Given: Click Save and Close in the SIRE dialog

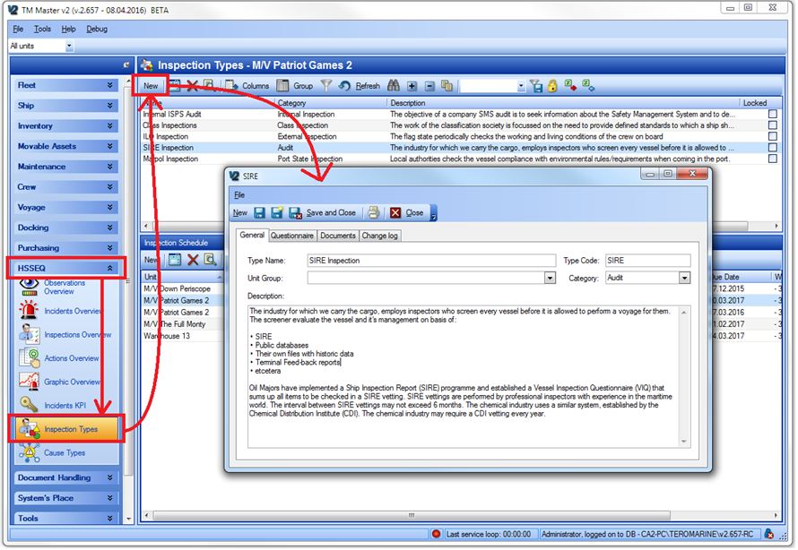Looking at the screenshot, I should tap(329, 212).
